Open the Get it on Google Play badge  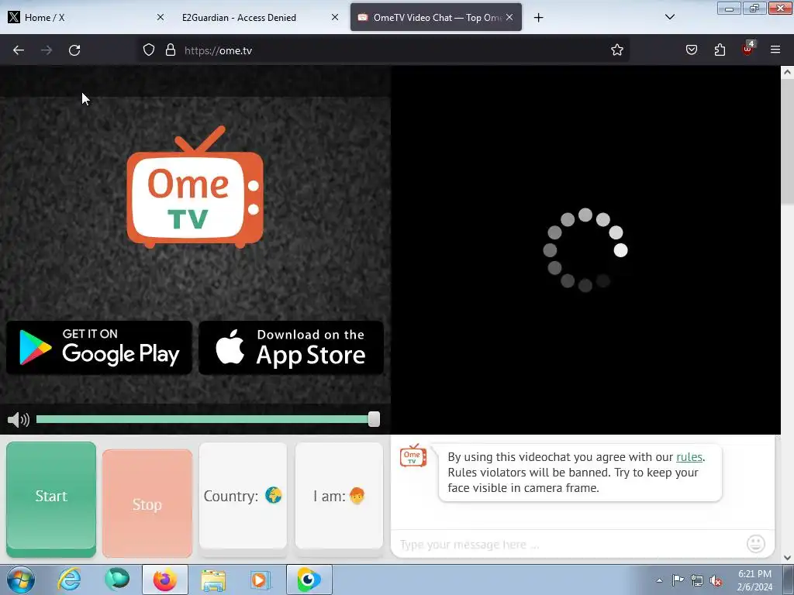pos(98,348)
